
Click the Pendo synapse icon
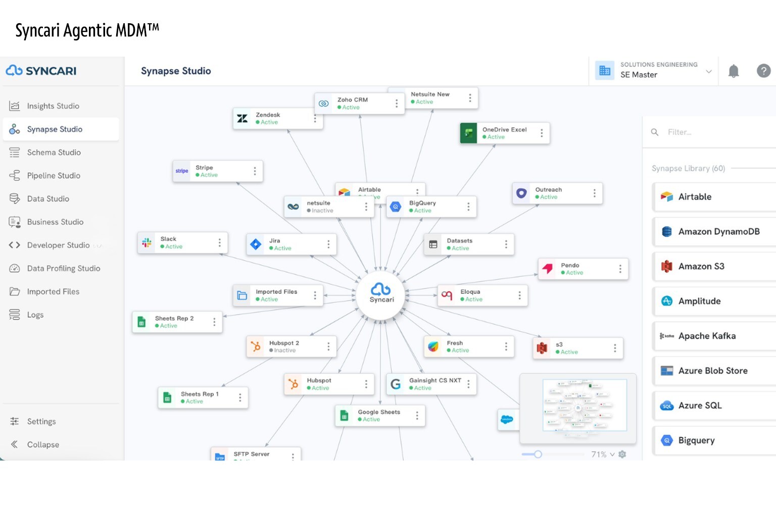pyautogui.click(x=548, y=269)
